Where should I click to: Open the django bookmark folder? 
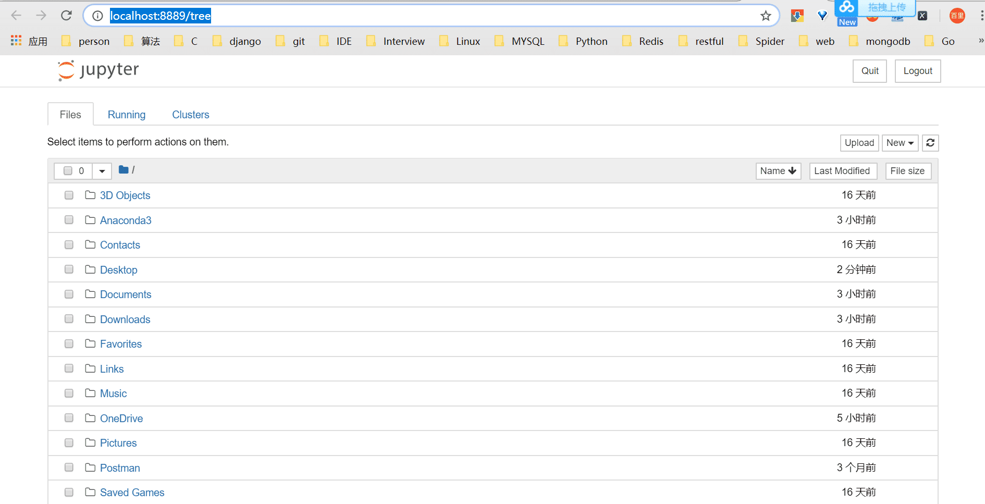coord(237,41)
